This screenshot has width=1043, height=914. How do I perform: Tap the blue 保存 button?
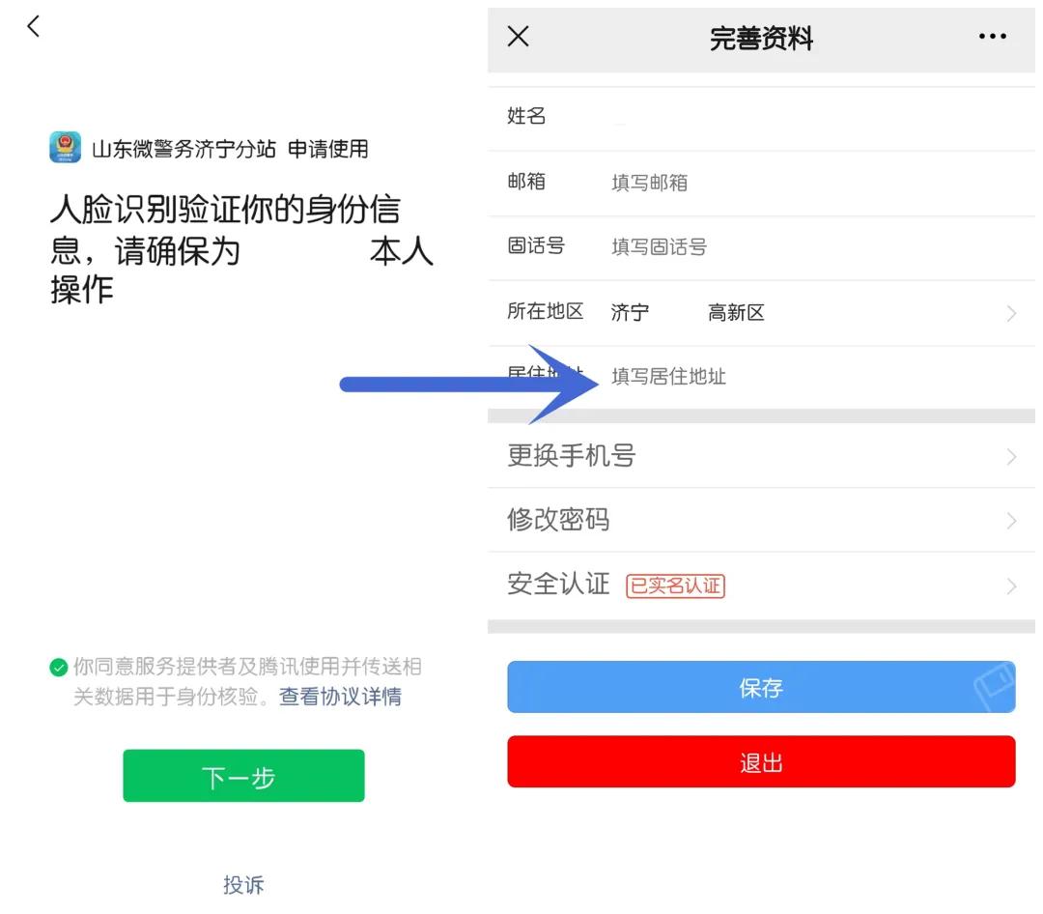coord(761,687)
